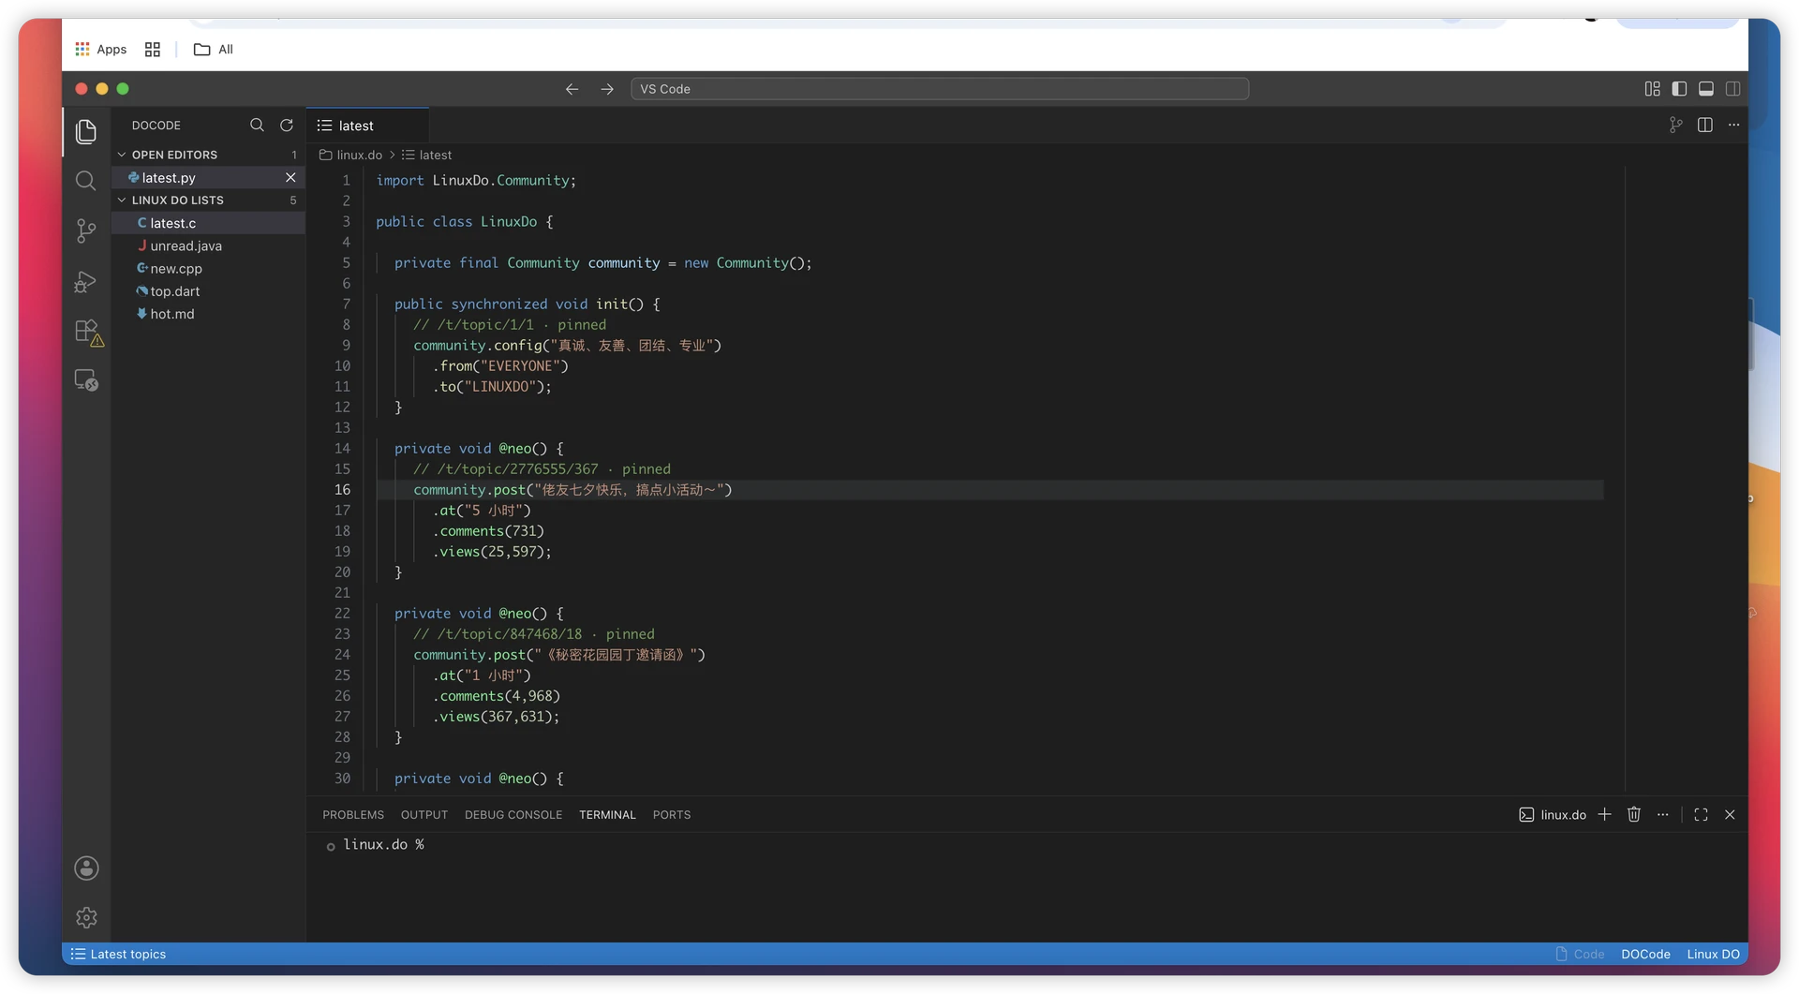
Task: Click '.from("EVERYONE")' code line
Action: (500, 366)
